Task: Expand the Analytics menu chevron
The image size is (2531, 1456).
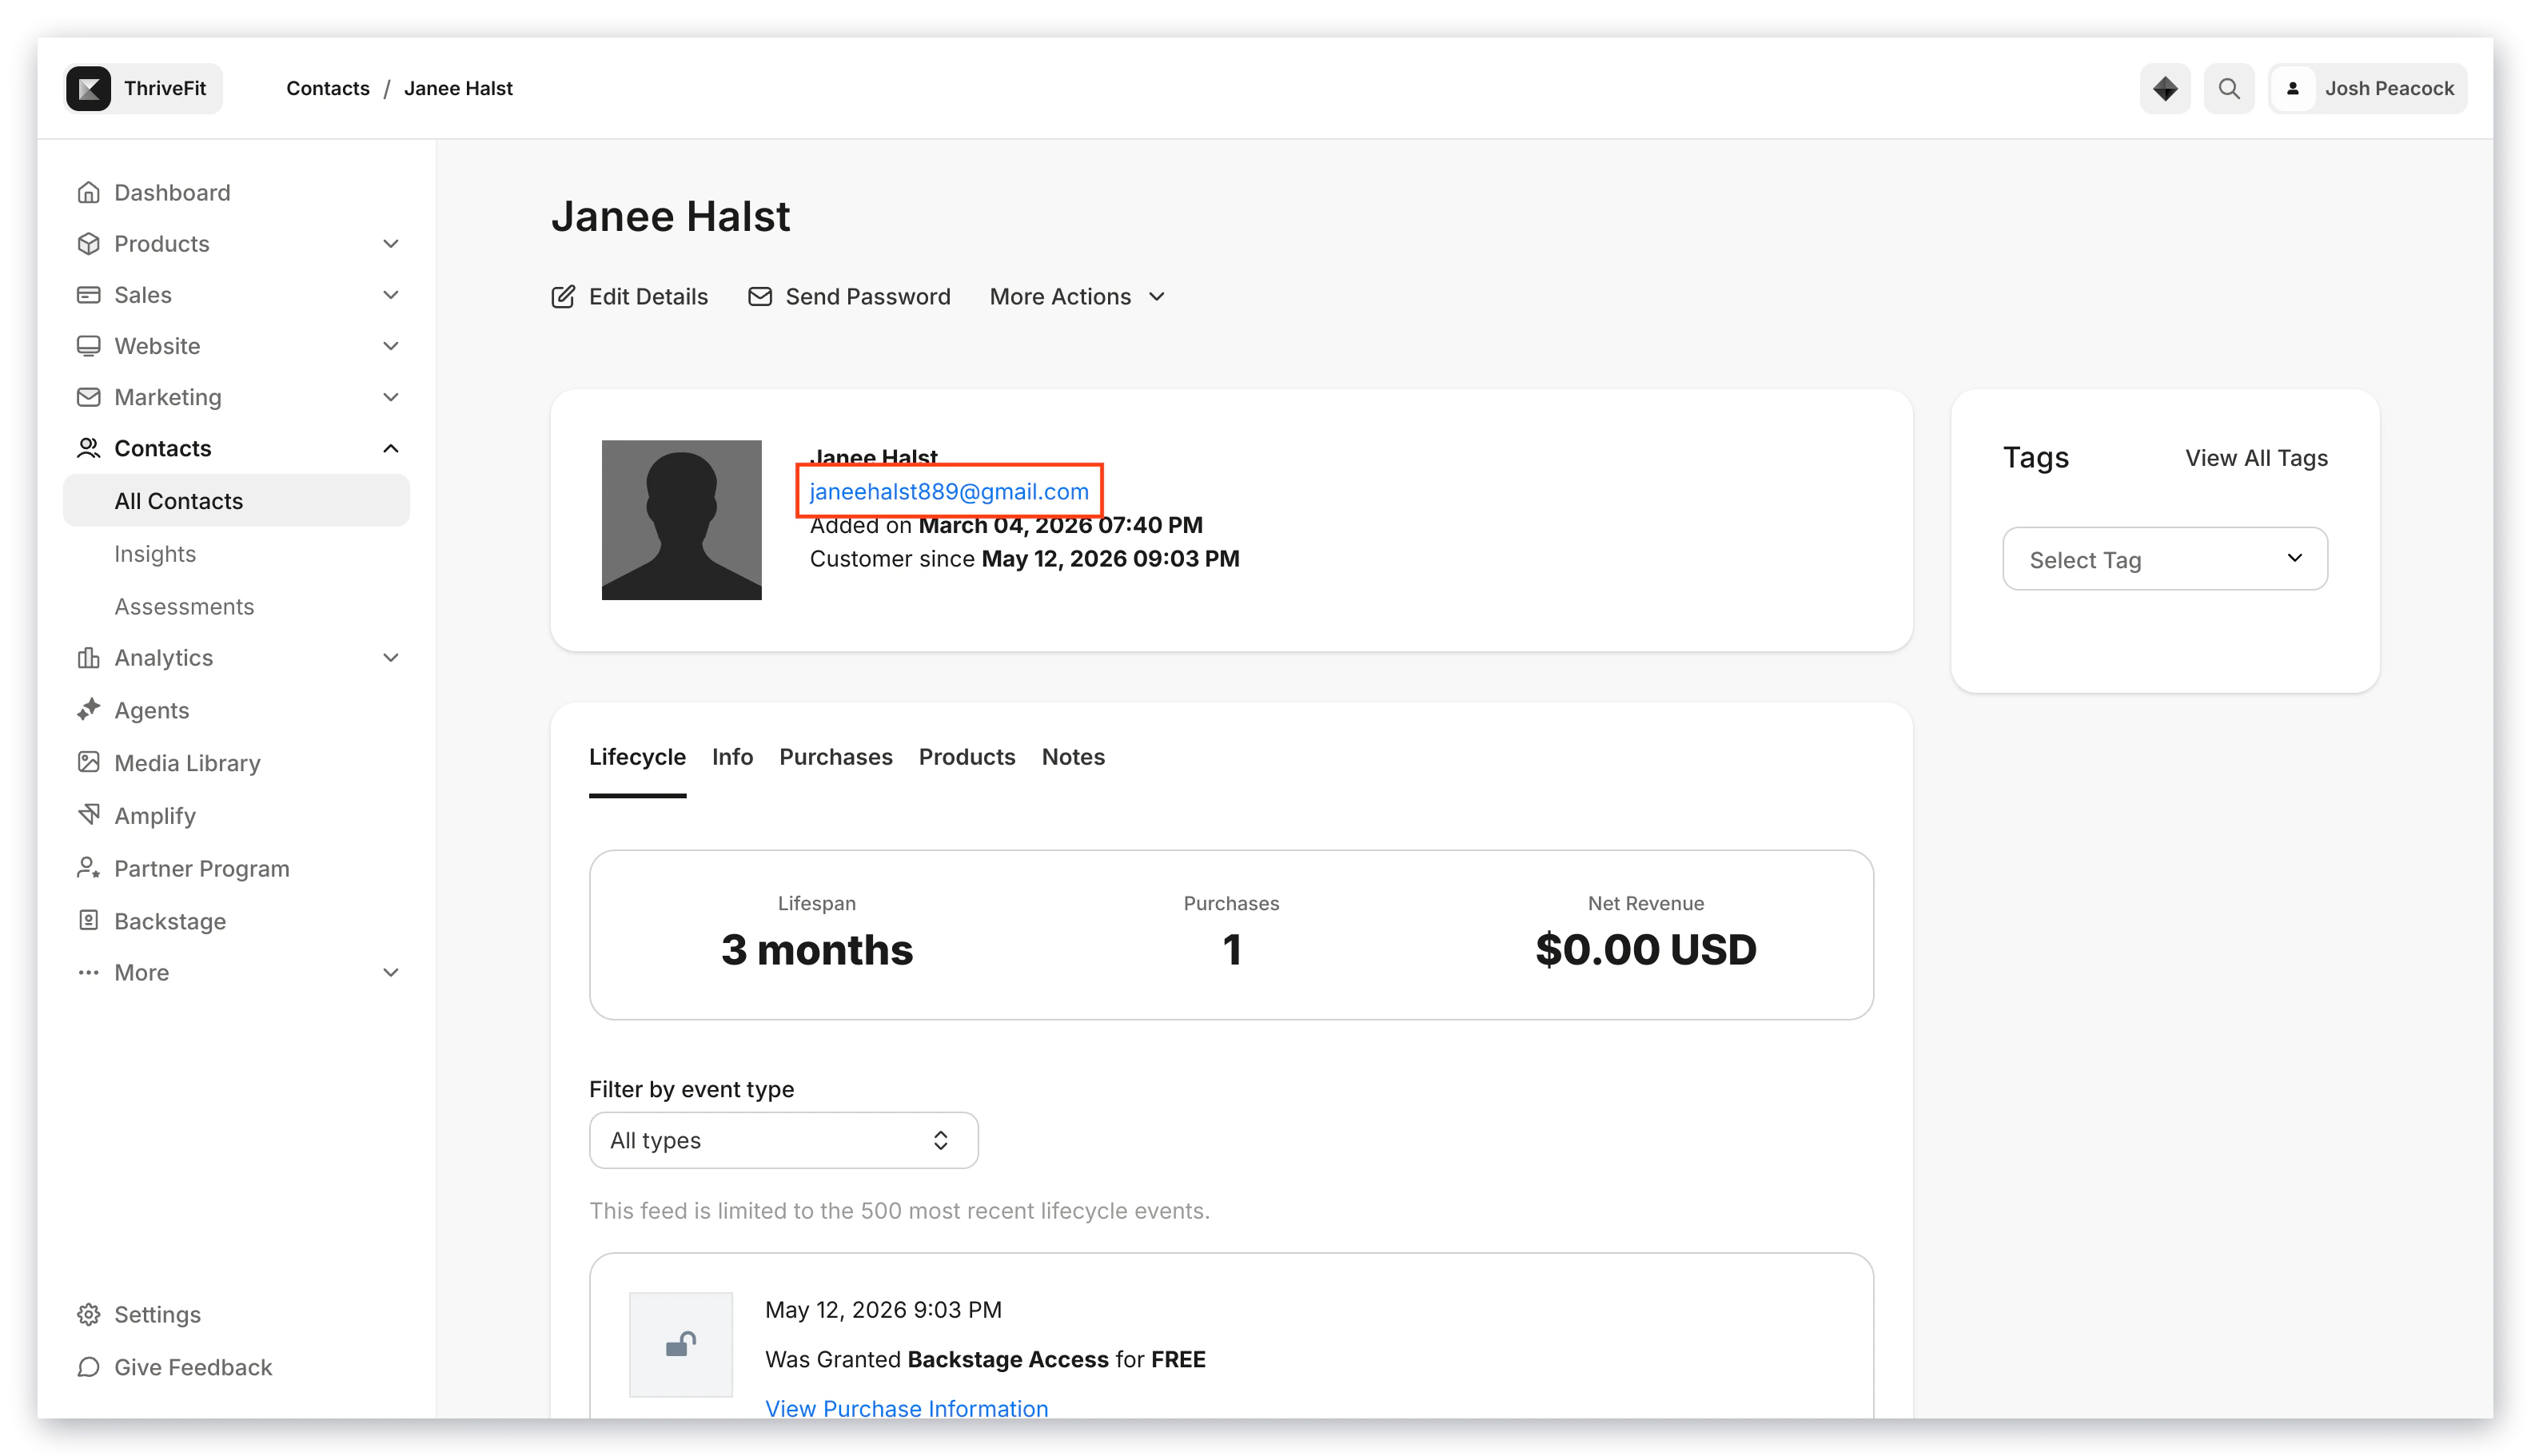Action: pyautogui.click(x=391, y=657)
